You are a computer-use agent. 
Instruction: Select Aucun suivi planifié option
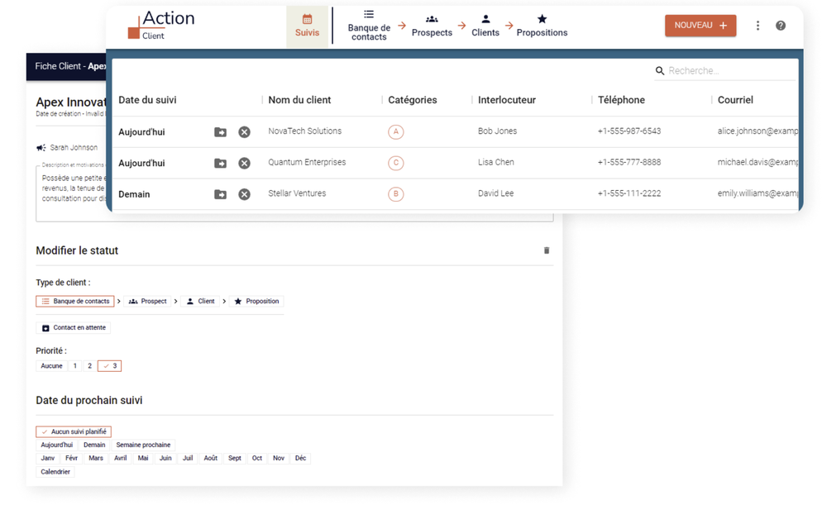pyautogui.click(x=74, y=431)
